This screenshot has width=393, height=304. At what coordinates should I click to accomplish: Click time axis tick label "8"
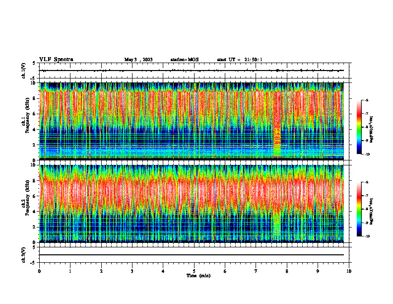[287, 271]
